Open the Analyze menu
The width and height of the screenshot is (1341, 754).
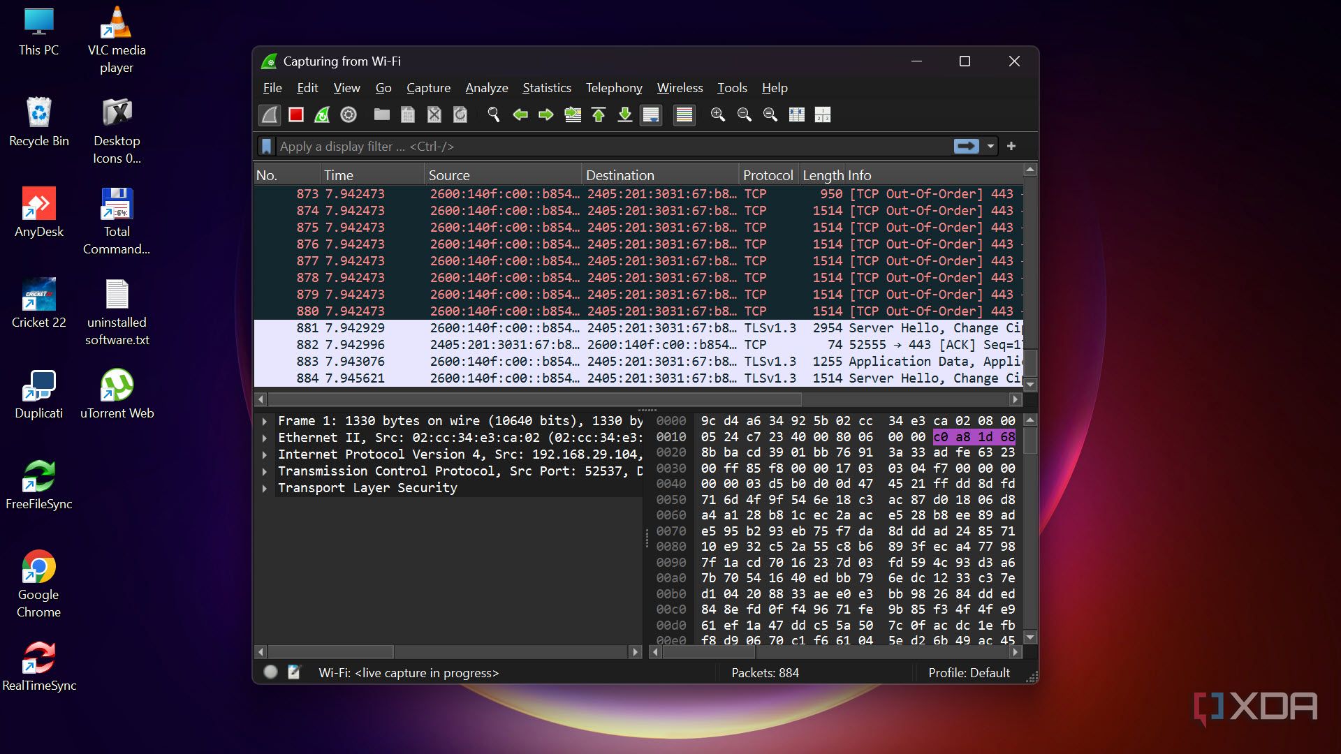487,88
